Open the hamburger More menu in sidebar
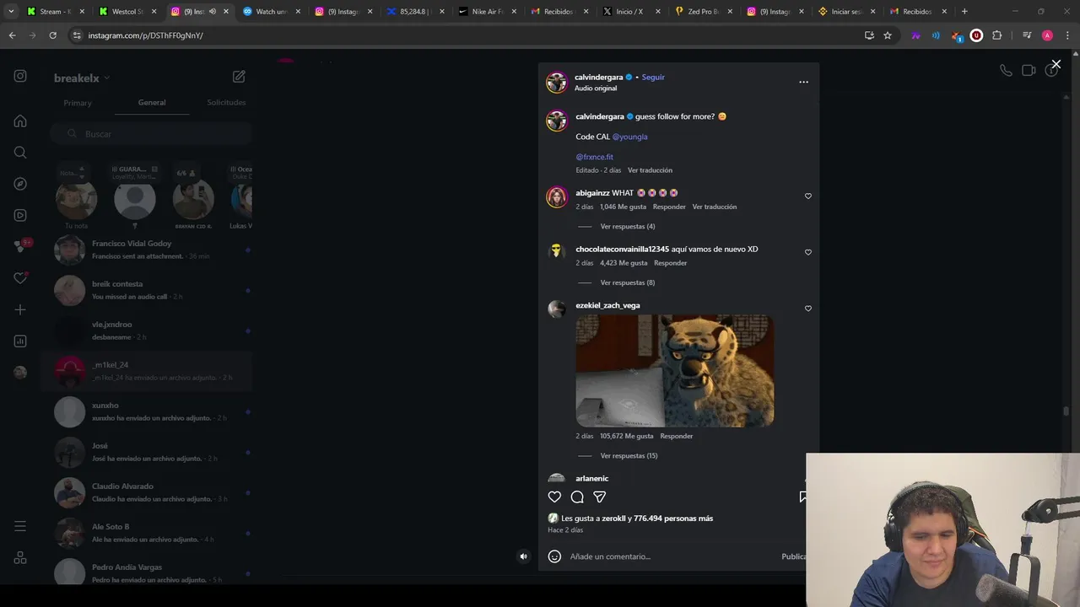 (20, 526)
